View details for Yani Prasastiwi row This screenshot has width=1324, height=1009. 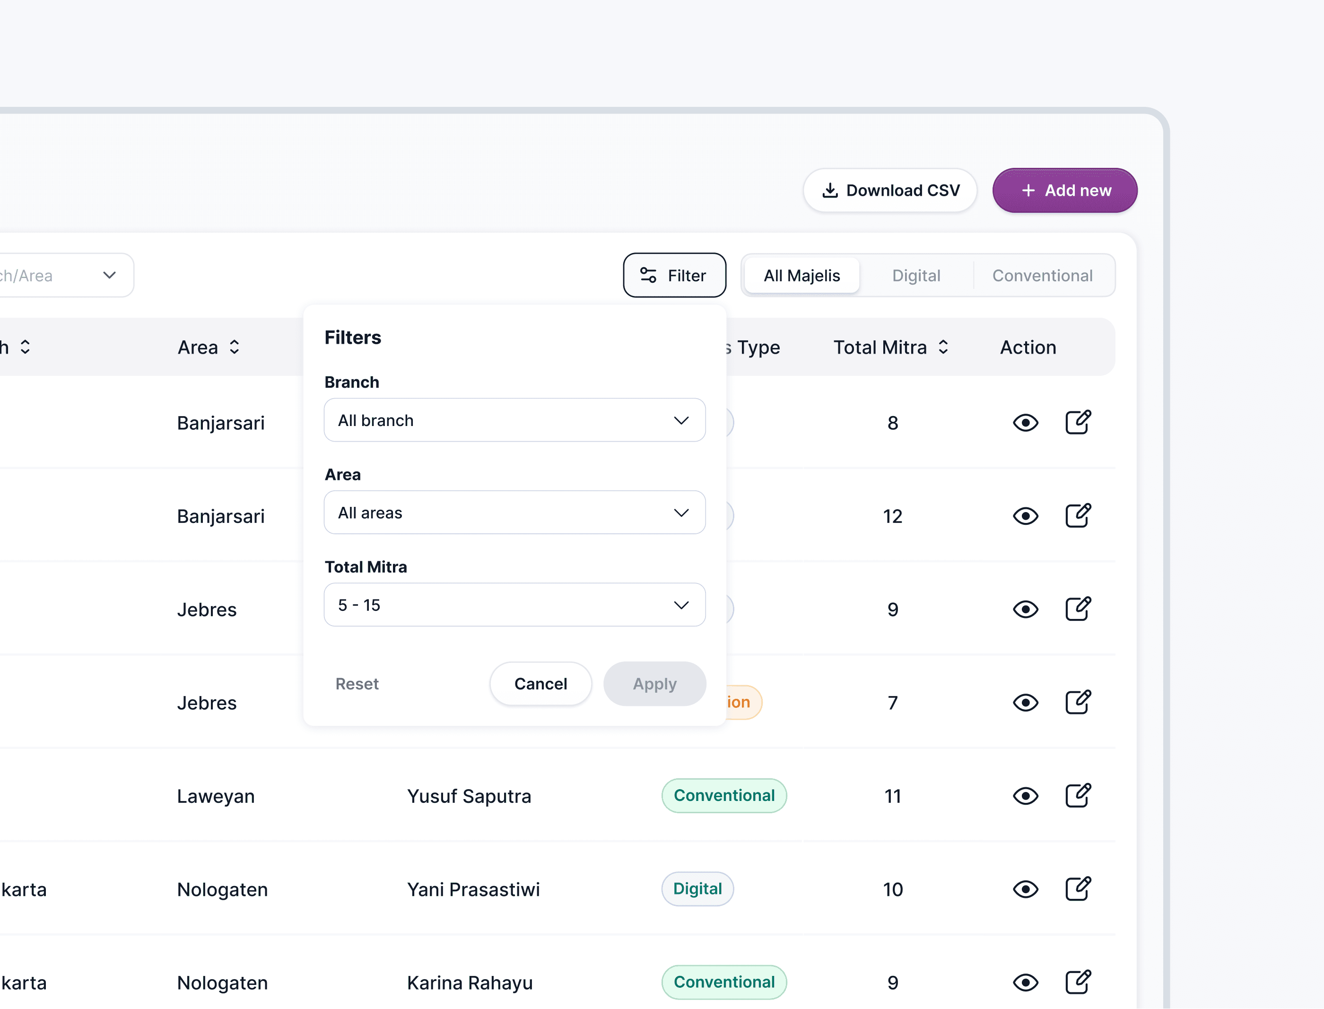[x=1025, y=889]
